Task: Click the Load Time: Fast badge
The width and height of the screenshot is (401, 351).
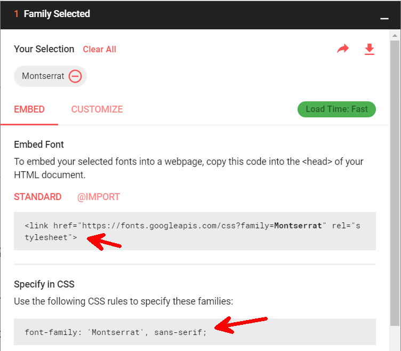Action: coord(336,109)
